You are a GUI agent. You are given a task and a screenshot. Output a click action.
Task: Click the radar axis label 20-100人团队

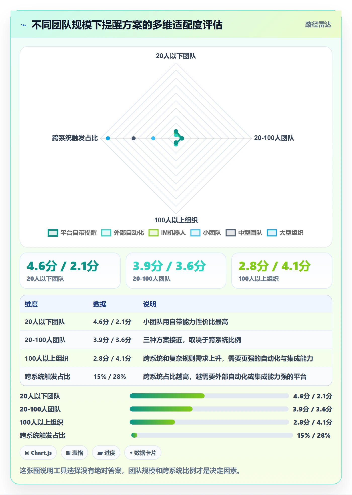[x=274, y=138]
